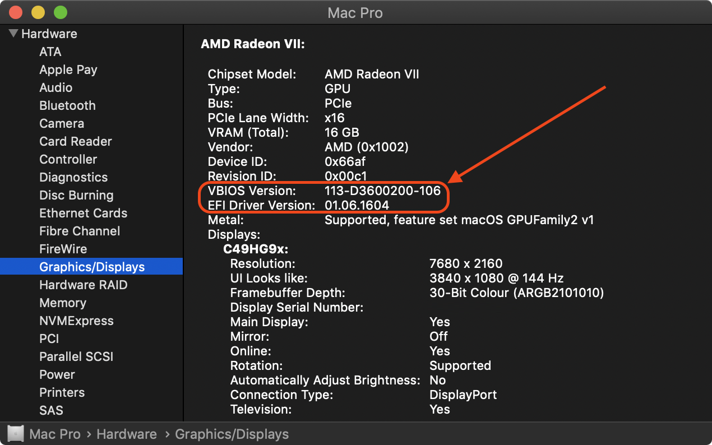Click the EFI Driver Version 01.06.1604
Viewport: 712px width, 445px height.
point(357,205)
